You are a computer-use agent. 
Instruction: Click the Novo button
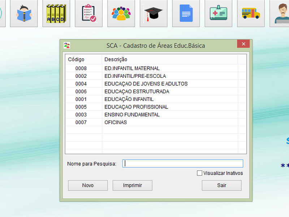click(x=88, y=186)
